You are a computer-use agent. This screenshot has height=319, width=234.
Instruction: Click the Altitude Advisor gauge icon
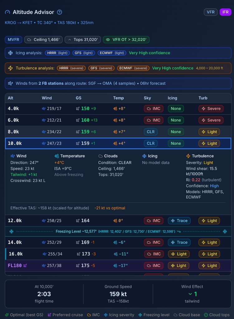7,12
